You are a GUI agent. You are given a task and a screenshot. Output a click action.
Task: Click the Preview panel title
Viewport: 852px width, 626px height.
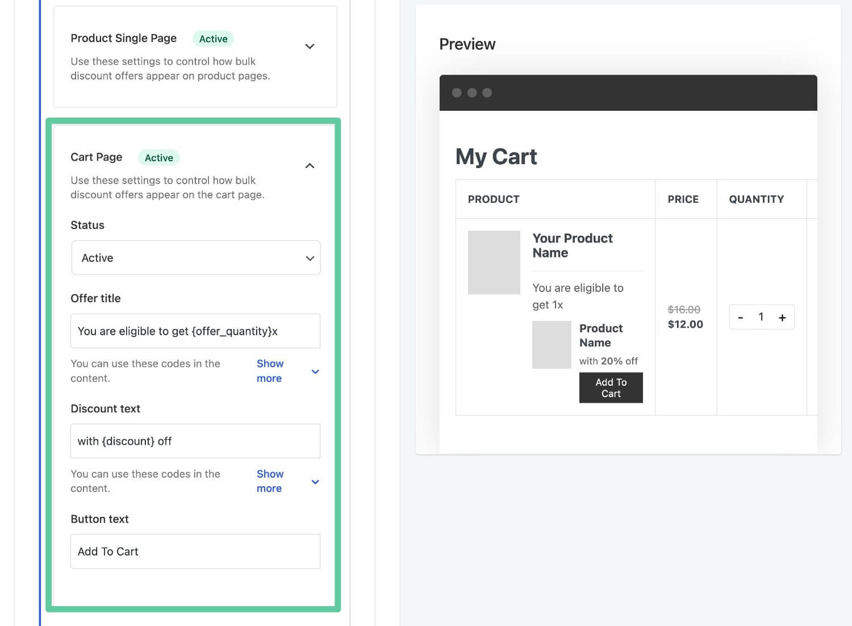tap(467, 44)
